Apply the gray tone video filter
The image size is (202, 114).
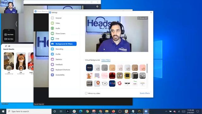(x=104, y=67)
